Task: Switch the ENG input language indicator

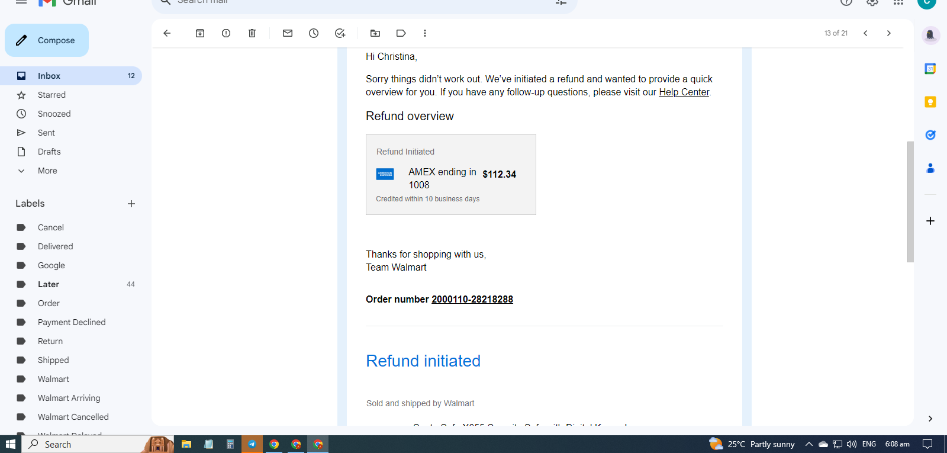Action: [869, 444]
